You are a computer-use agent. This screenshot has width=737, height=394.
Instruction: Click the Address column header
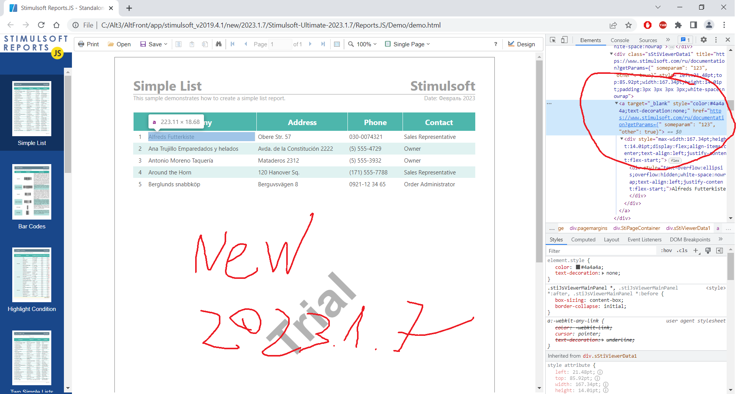[302, 122]
